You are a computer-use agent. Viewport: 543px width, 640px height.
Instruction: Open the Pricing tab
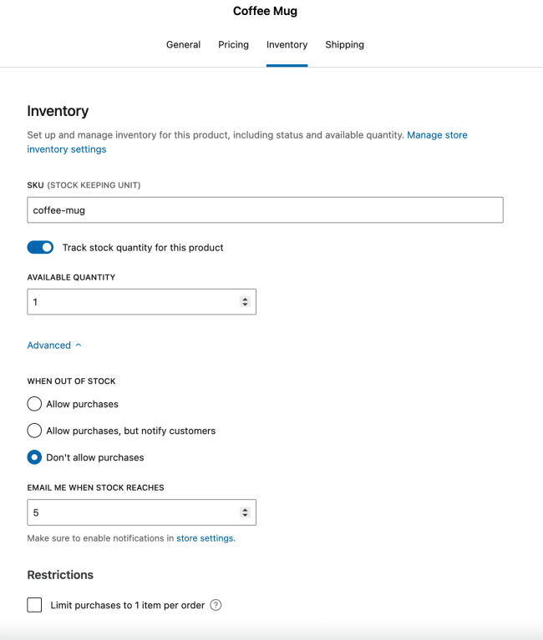tap(233, 45)
